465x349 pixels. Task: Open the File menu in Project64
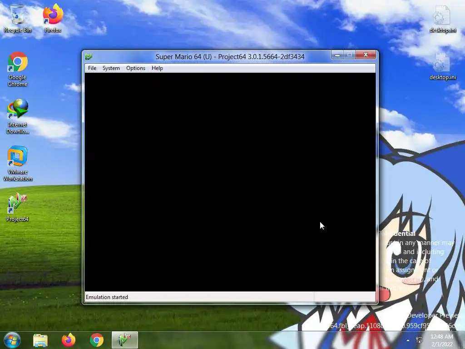tap(92, 68)
